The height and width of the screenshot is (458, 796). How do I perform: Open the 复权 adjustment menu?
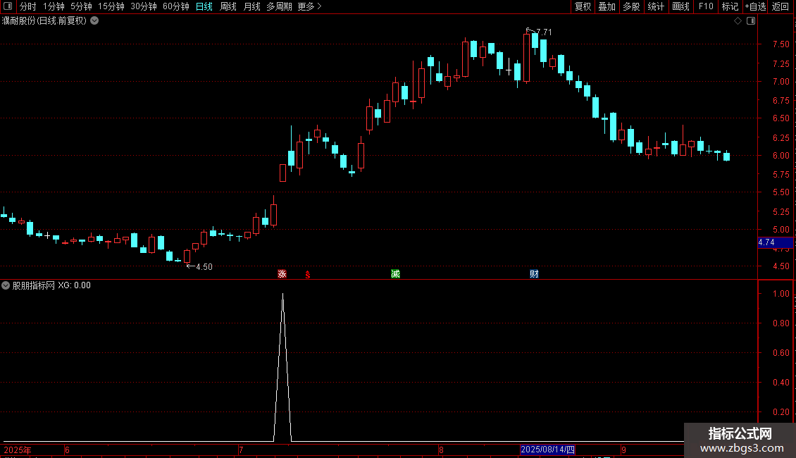583,6
